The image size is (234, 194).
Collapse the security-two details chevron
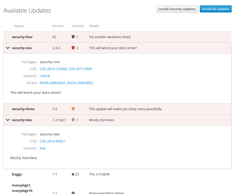pos(8,120)
